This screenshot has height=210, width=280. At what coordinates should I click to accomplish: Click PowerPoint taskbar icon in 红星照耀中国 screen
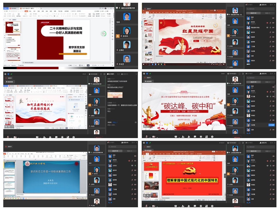[x=164, y=64]
